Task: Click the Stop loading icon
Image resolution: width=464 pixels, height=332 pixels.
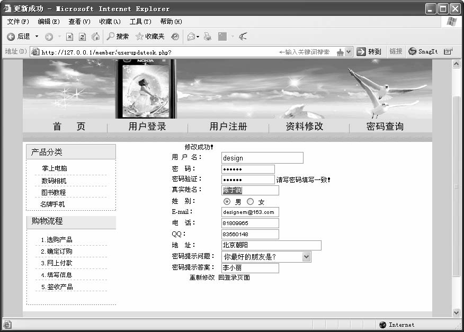Action: pos(69,37)
